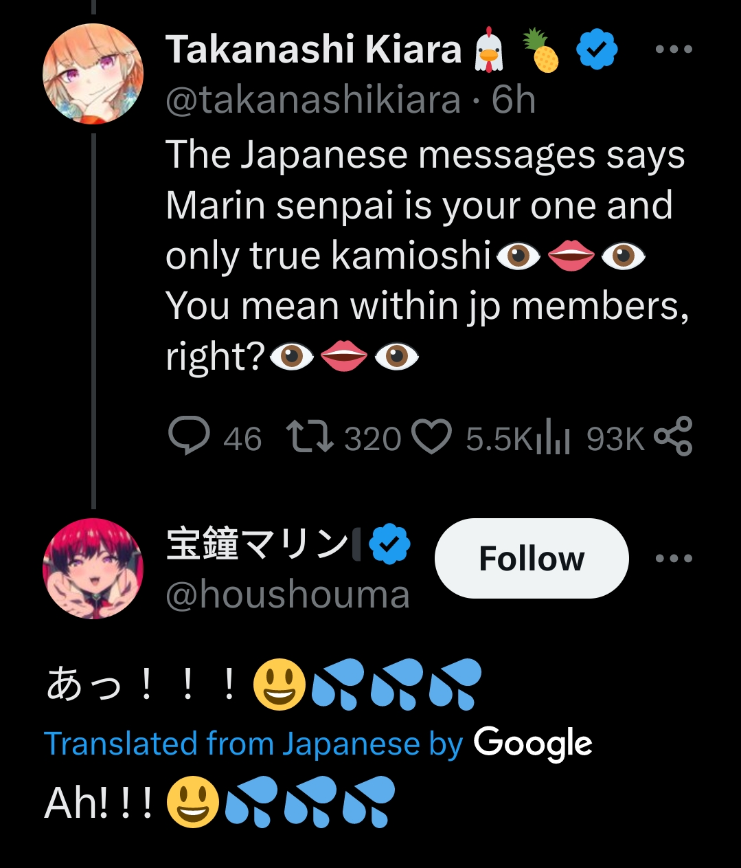Click the 6h timestamp on Kiara's tweet
Viewport: 741px width, 868px height.
pyautogui.click(x=514, y=100)
